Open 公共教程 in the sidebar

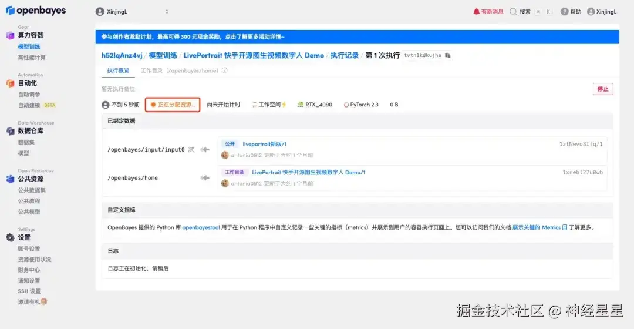tap(29, 201)
